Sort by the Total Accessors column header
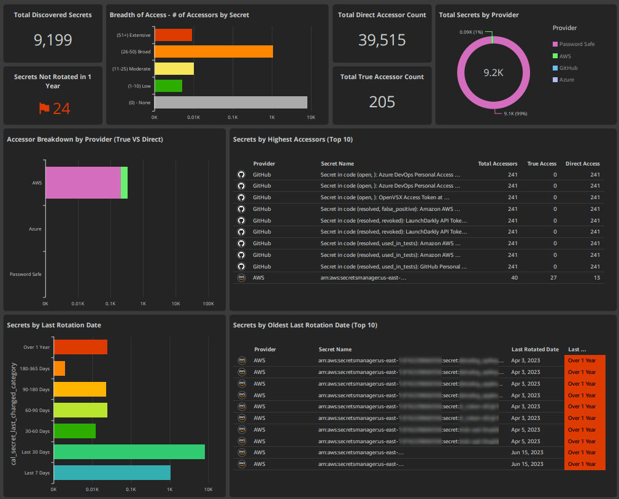Image resolution: width=619 pixels, height=499 pixels. (x=496, y=164)
